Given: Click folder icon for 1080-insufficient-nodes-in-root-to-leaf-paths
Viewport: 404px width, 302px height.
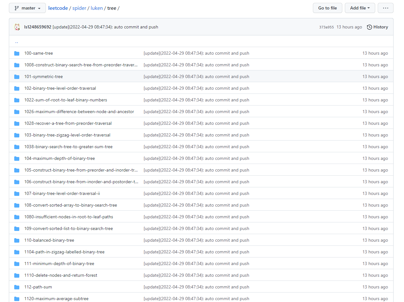Looking at the screenshot, I should tap(17, 217).
